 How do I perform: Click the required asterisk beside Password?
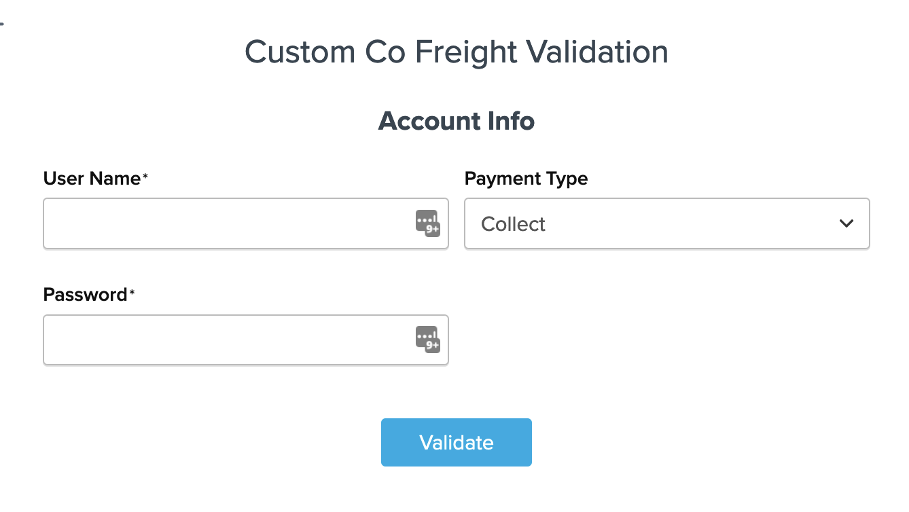[132, 293]
